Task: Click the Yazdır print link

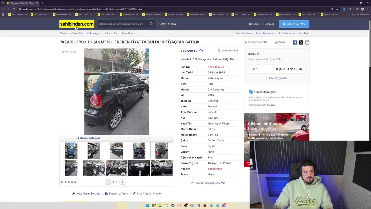Action: coord(280,42)
